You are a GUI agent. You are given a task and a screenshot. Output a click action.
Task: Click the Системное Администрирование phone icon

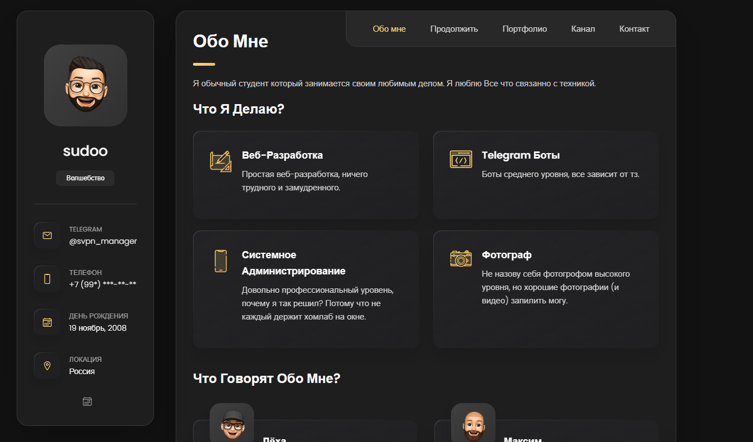(221, 261)
